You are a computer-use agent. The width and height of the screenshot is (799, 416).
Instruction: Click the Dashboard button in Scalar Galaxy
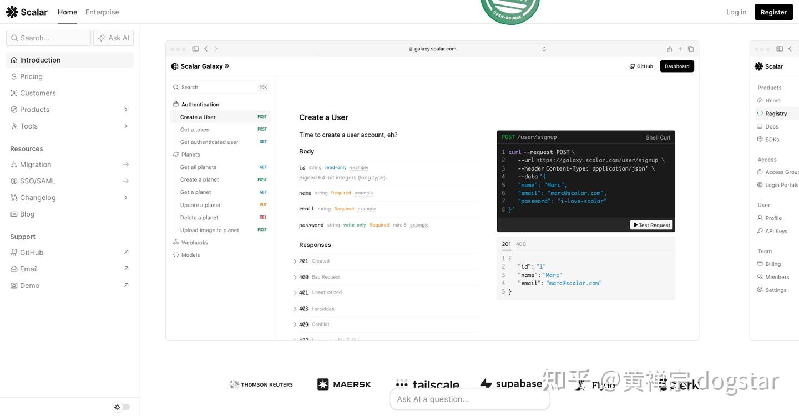[x=677, y=66]
